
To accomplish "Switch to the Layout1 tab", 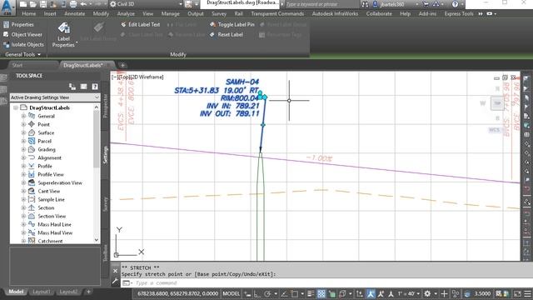I will click(42, 292).
